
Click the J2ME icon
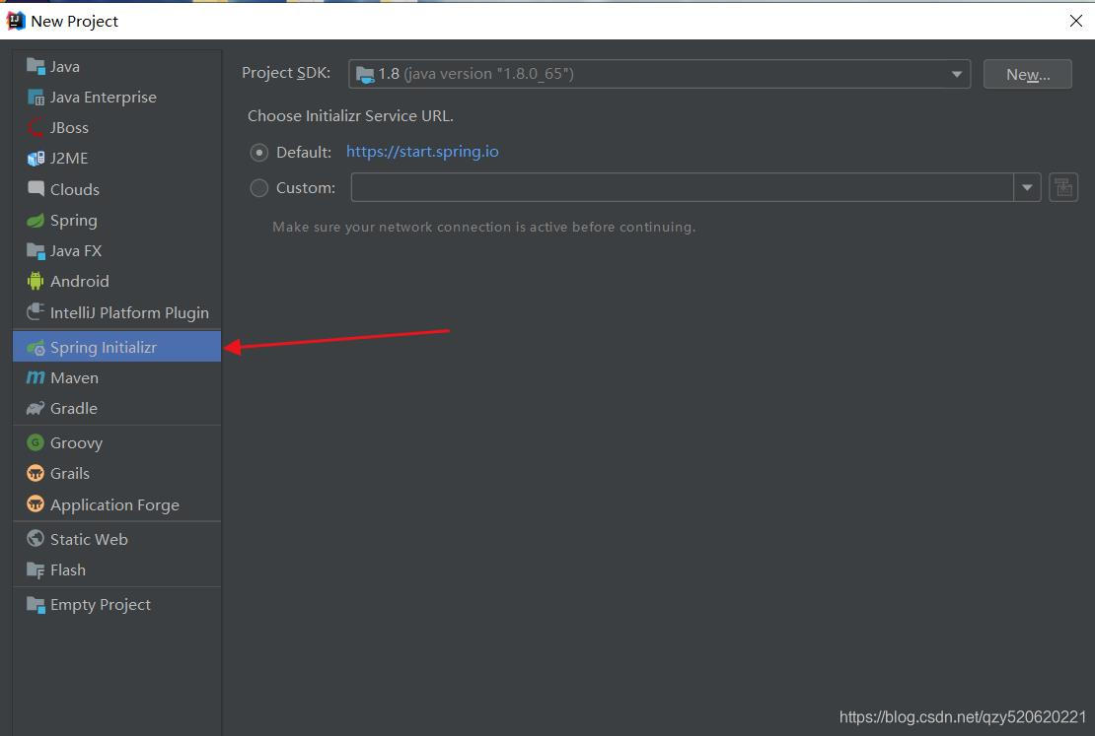[x=36, y=159]
